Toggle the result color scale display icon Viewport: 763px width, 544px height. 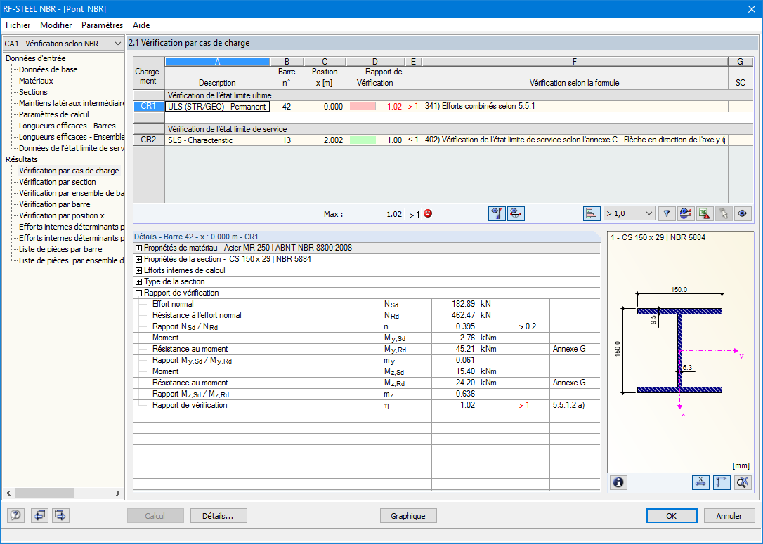[496, 213]
